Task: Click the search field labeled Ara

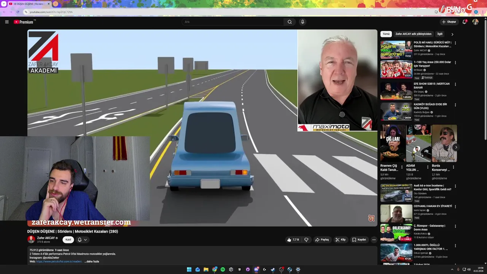Action: tap(232, 22)
